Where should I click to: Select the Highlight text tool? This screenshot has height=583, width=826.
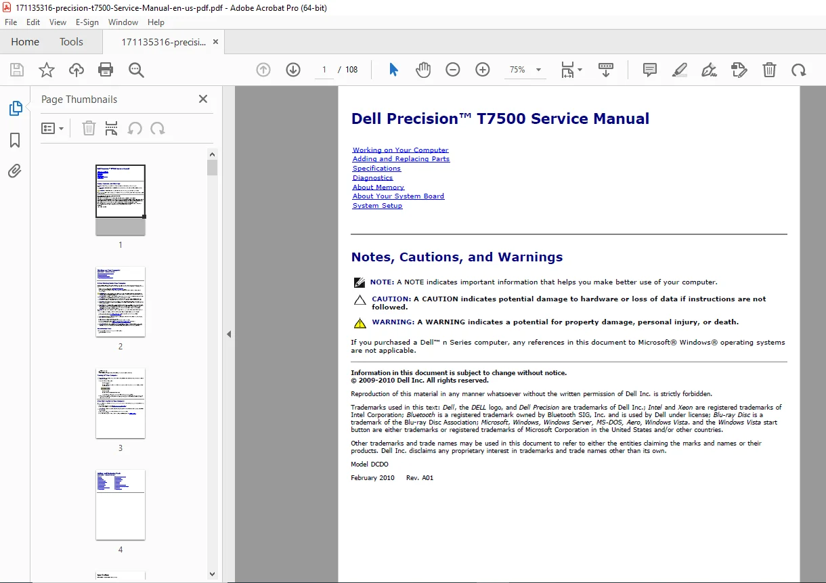(680, 70)
